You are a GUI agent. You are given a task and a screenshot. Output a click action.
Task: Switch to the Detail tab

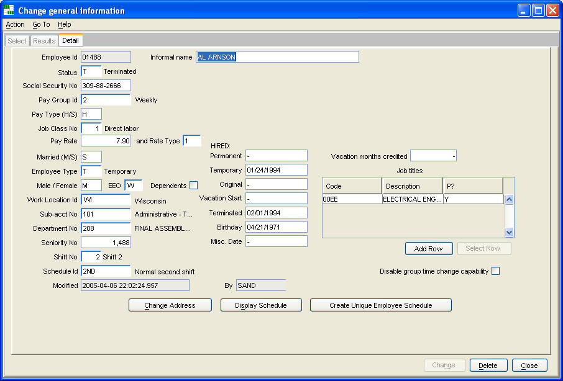pyautogui.click(x=70, y=40)
